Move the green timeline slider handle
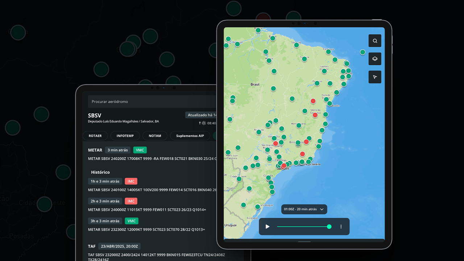The width and height of the screenshot is (464, 261). tap(329, 227)
